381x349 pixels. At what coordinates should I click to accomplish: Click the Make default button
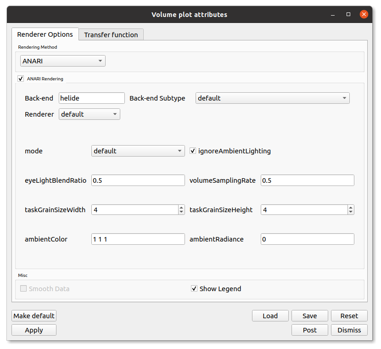coord(34,316)
